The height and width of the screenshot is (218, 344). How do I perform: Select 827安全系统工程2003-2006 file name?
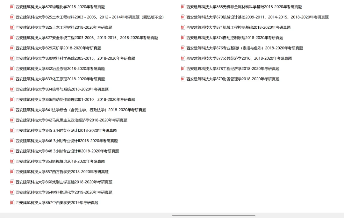[87, 38]
